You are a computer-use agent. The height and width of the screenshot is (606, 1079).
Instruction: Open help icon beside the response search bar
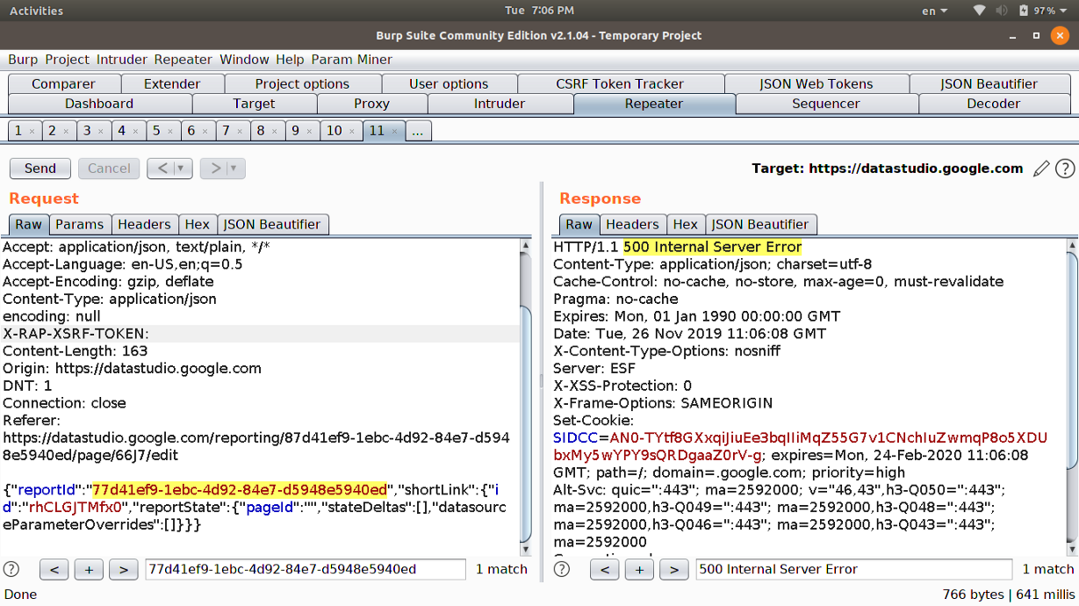tap(562, 569)
